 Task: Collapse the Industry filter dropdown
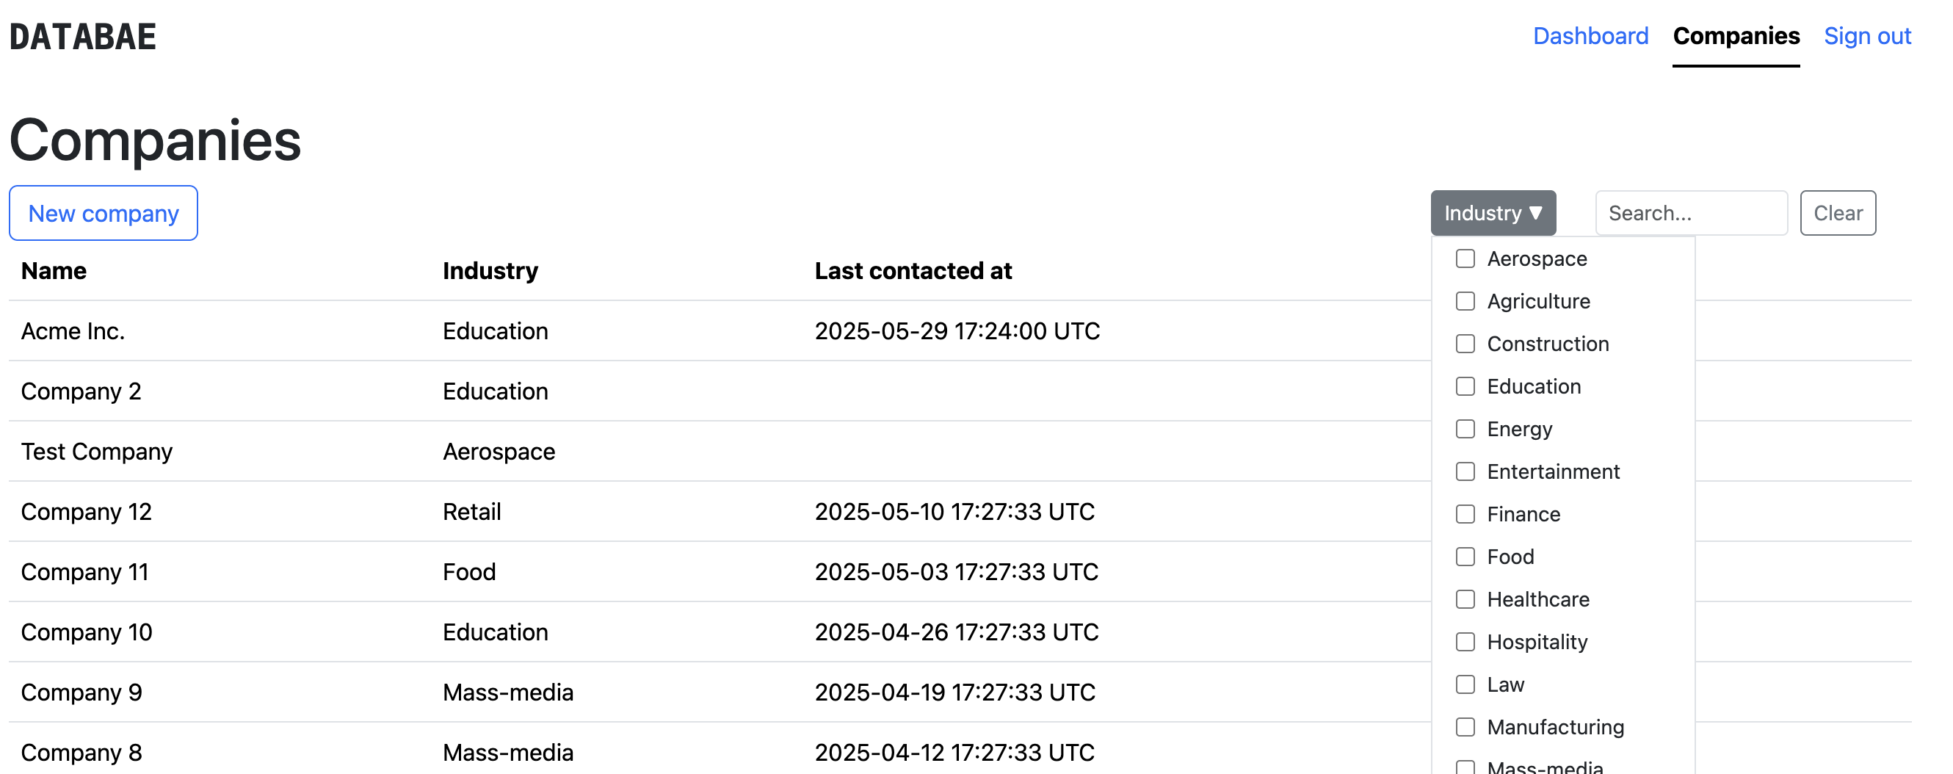pos(1491,213)
